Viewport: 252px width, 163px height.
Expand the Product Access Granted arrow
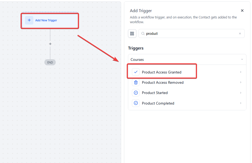tap(241, 72)
